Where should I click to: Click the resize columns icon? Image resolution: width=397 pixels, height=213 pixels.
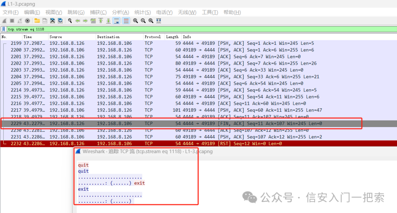pyautogui.click(x=158, y=21)
